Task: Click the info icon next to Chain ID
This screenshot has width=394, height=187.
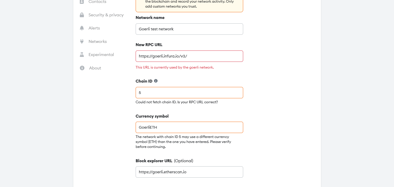Action: 156,81
